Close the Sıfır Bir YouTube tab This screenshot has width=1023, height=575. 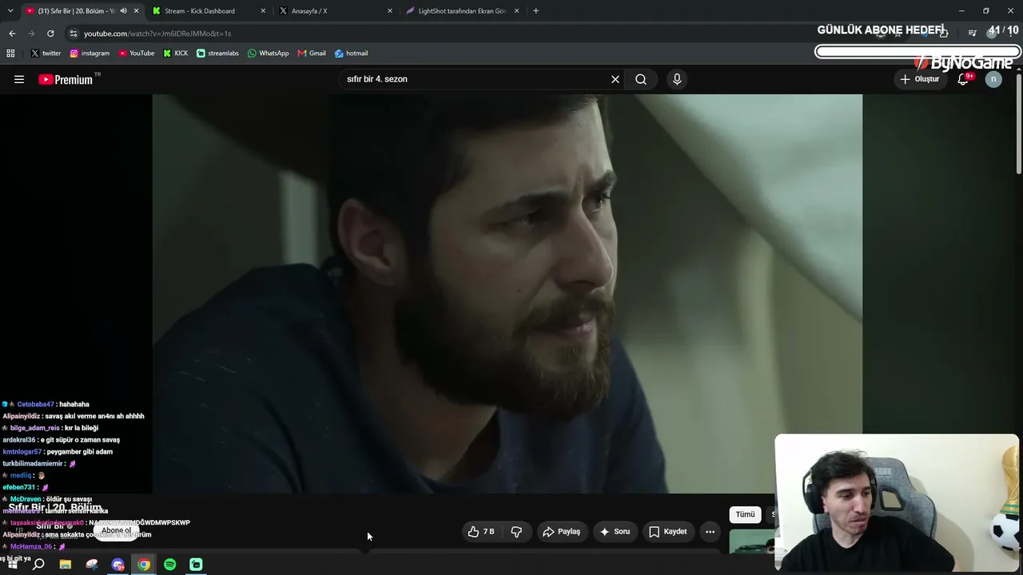pos(137,11)
